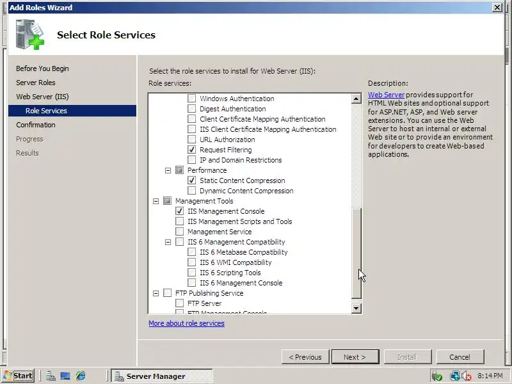Collapse the Performance tree node
The width and height of the screenshot is (512, 384).
[168, 170]
